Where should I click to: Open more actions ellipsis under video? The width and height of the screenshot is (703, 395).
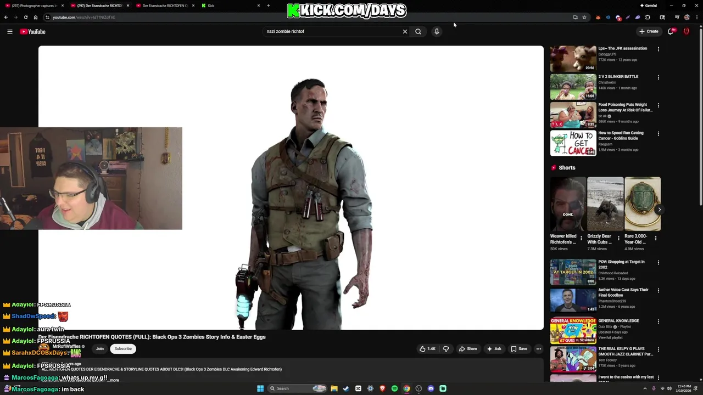[x=539, y=349]
